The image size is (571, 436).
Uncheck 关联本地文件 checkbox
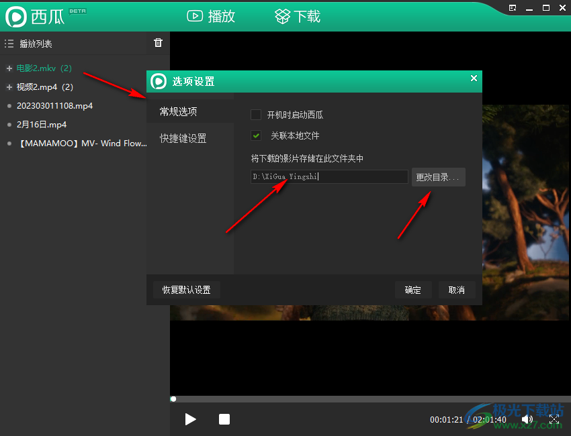[x=256, y=135]
